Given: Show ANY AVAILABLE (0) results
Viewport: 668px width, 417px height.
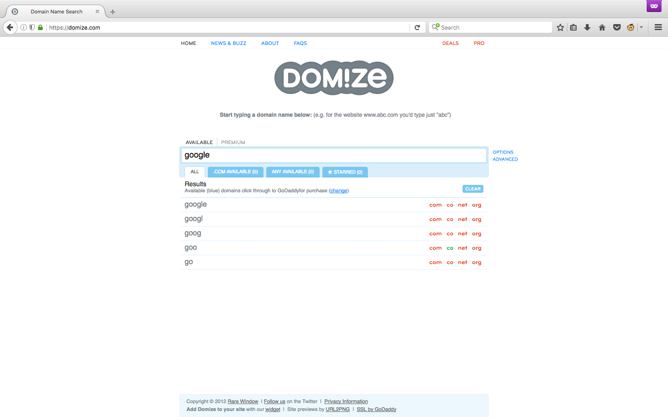Looking at the screenshot, I should coord(293,172).
